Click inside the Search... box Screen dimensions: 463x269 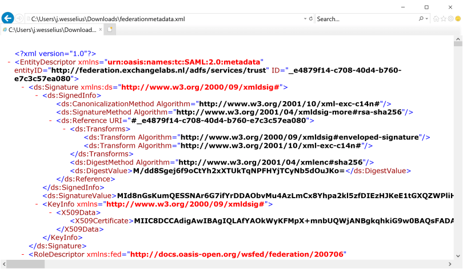[366, 19]
